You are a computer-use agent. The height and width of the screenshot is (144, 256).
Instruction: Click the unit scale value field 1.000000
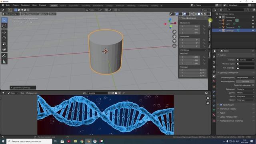tap(245, 82)
